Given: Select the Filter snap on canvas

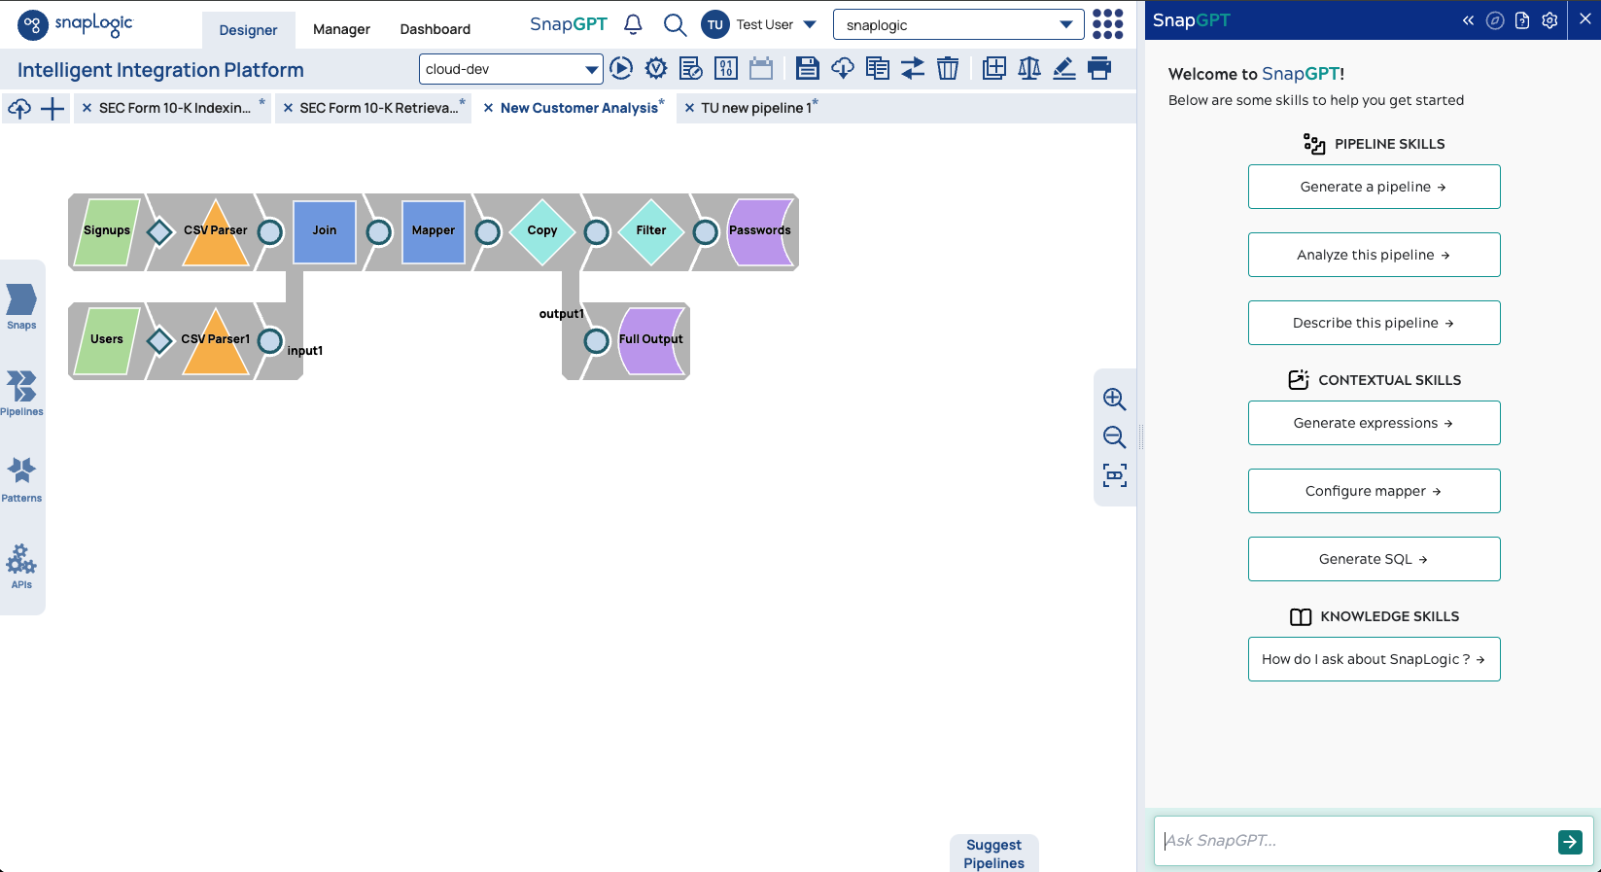Looking at the screenshot, I should pyautogui.click(x=651, y=231).
